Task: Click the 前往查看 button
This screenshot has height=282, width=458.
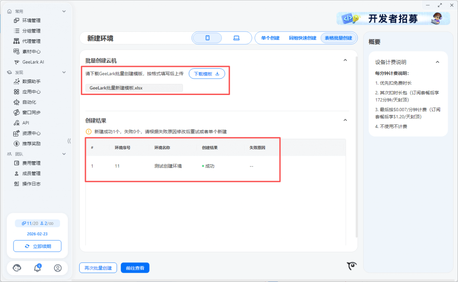Action: [x=135, y=268]
